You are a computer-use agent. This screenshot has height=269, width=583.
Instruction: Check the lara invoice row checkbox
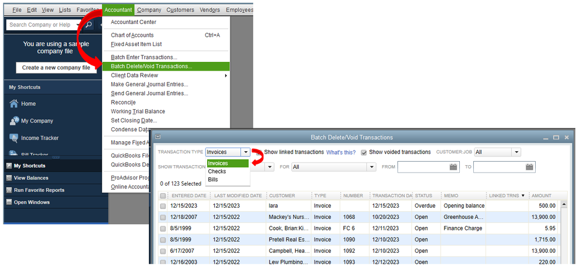click(x=163, y=206)
